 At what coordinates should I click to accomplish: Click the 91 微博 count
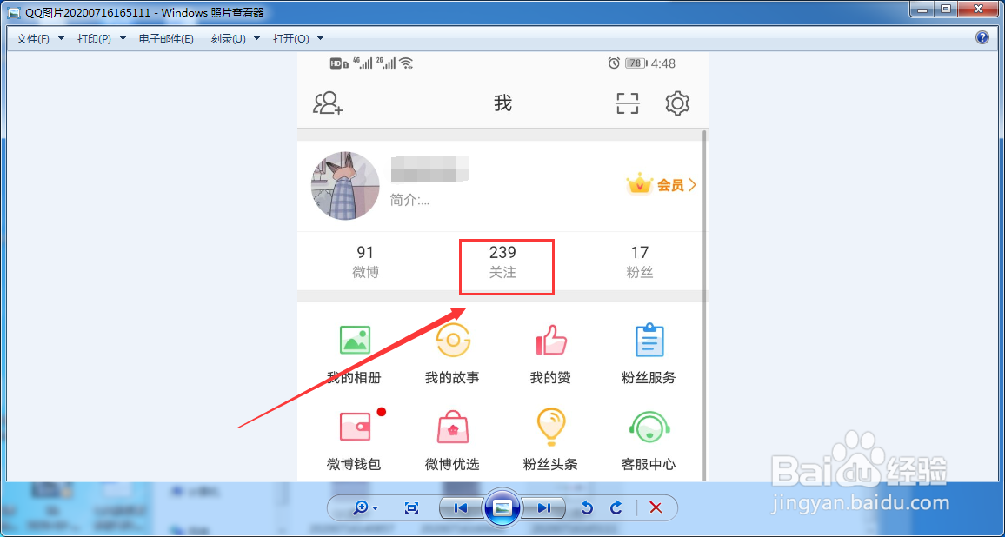(365, 262)
